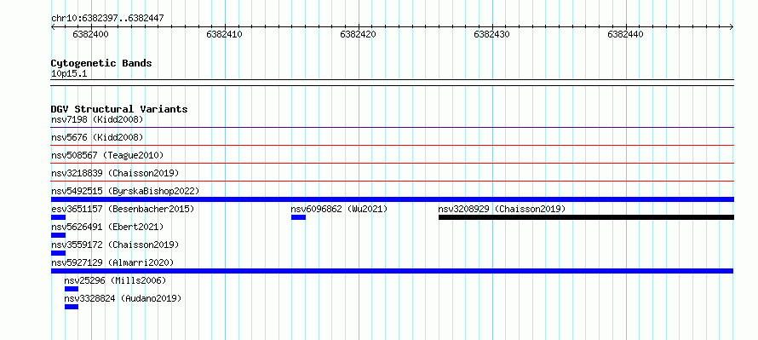Viewport: 758px width, 340px height.
Task: Click the long blue nsv5492515 feature bar
Action: [x=393, y=199]
